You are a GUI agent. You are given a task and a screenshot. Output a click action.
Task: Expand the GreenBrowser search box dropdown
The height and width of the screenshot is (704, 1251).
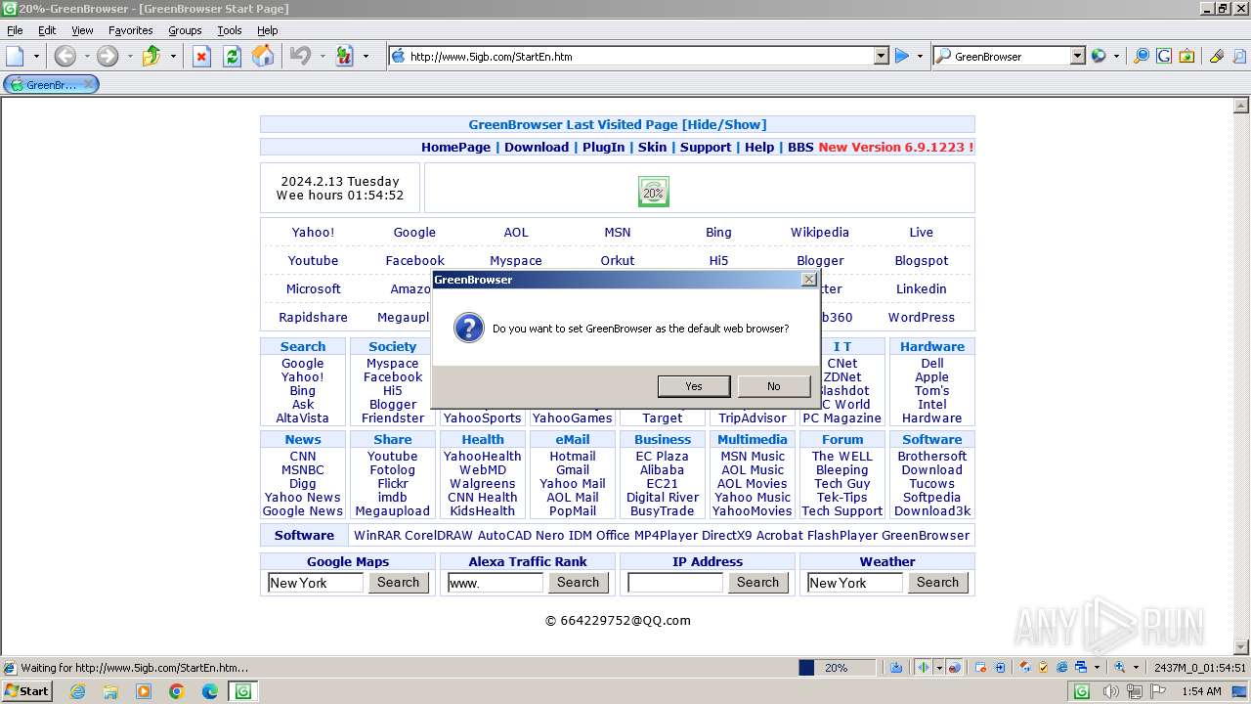pyautogui.click(x=1077, y=56)
